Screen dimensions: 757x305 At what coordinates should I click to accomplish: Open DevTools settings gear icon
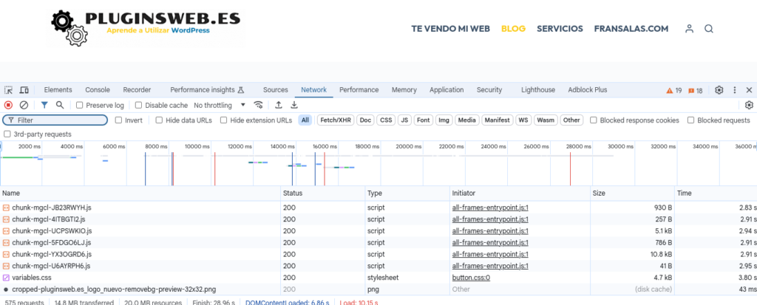point(719,90)
